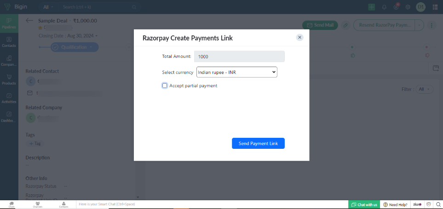Open Pipelines in the sidebar
Image resolution: width=443 pixels, height=209 pixels.
9,23
